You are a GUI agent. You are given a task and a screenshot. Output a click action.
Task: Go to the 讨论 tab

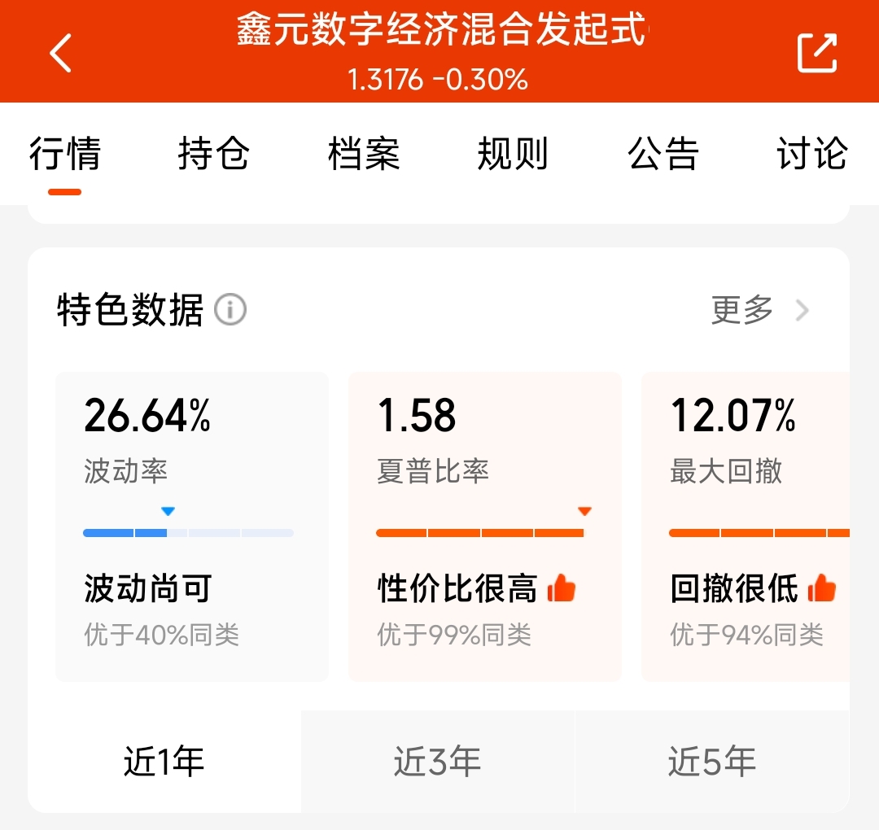click(x=812, y=154)
